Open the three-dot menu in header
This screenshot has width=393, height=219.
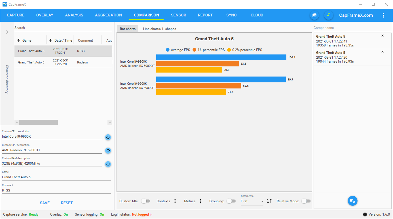(x=383, y=15)
